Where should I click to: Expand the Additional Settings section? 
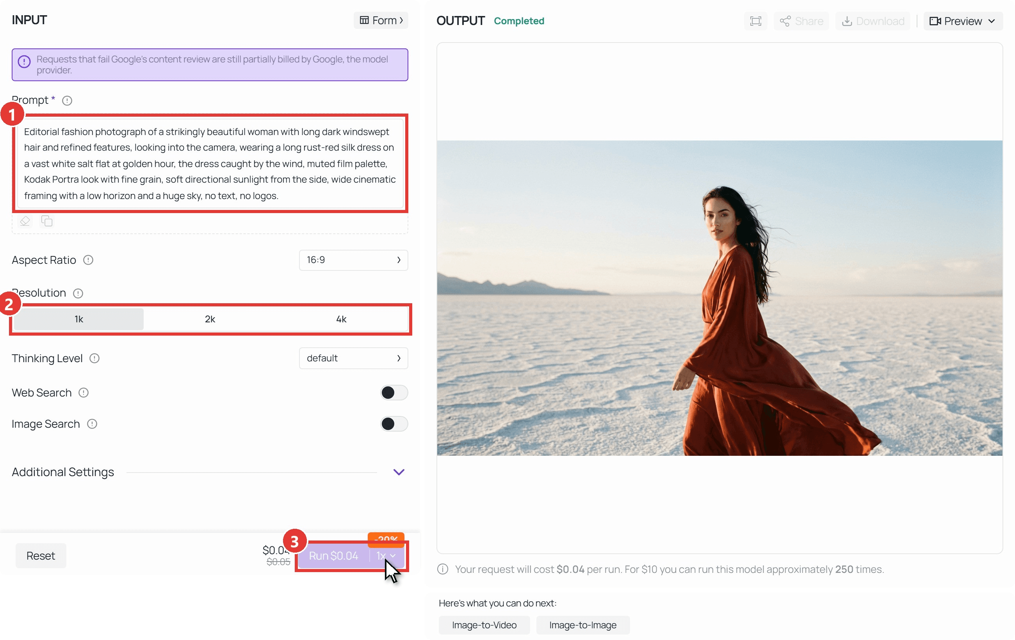point(399,472)
